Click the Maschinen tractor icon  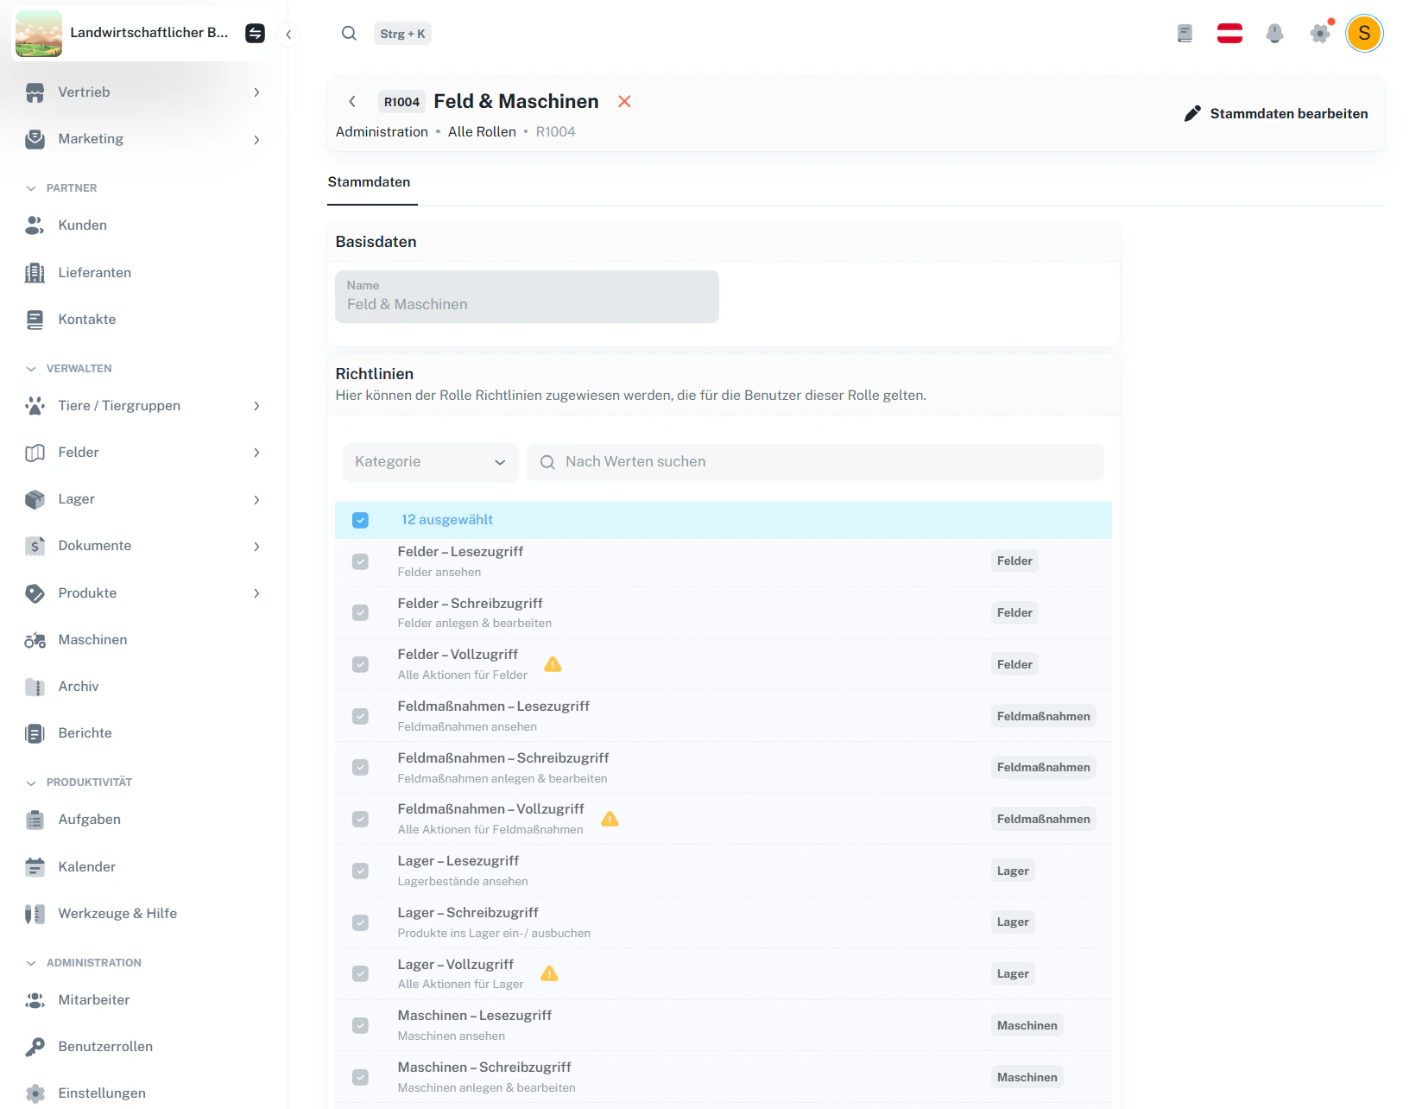(35, 640)
